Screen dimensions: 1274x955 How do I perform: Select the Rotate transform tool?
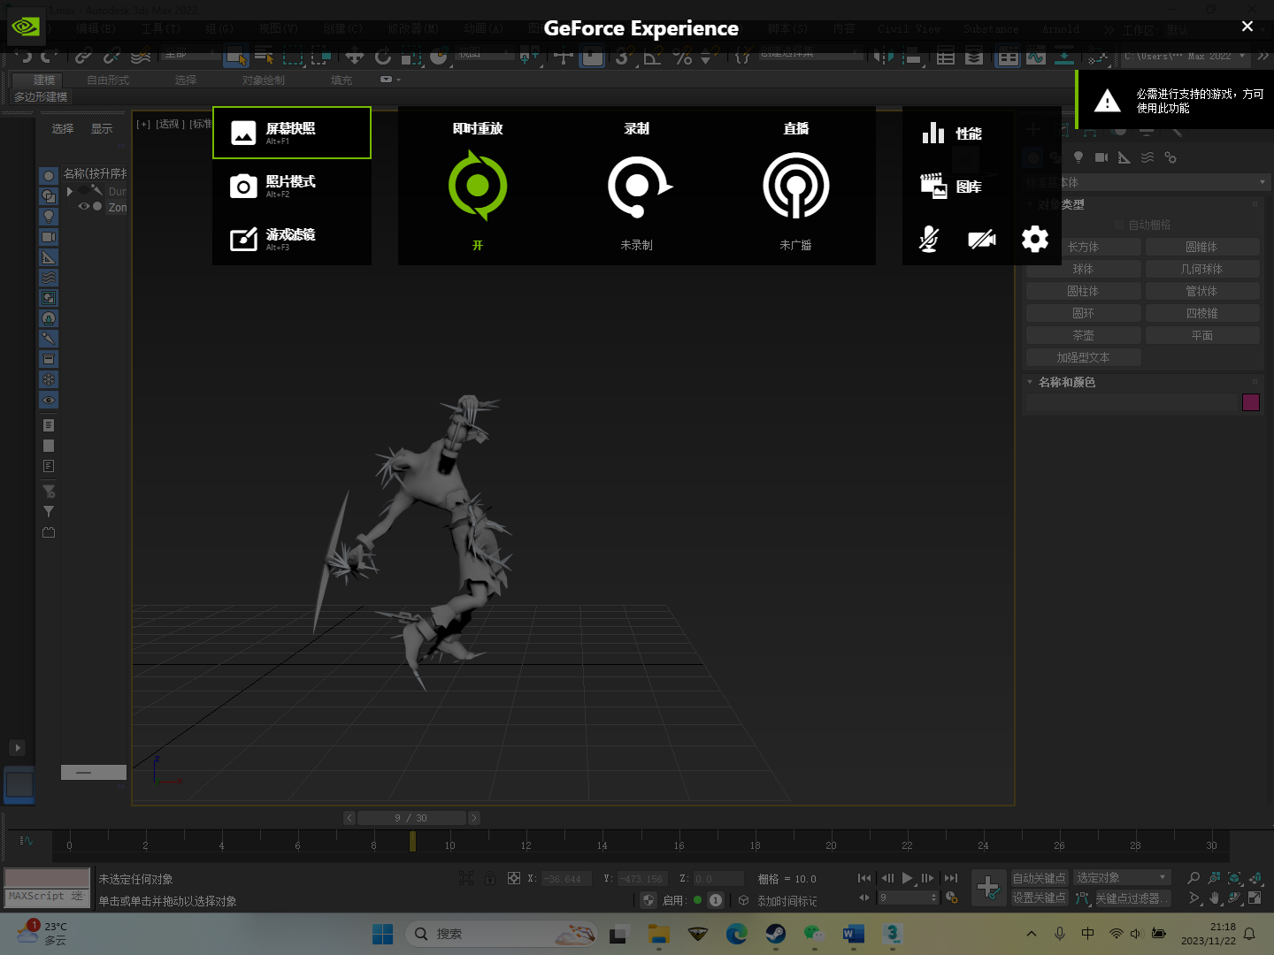pos(383,57)
